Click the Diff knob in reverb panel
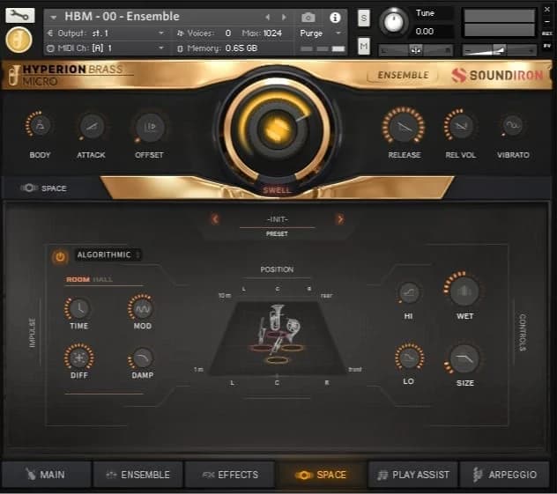 click(78, 357)
